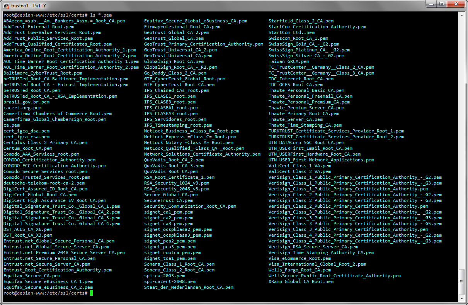Click "DST_ACES_CA_X6.pem" entry
468x305 pixels.
(28, 229)
